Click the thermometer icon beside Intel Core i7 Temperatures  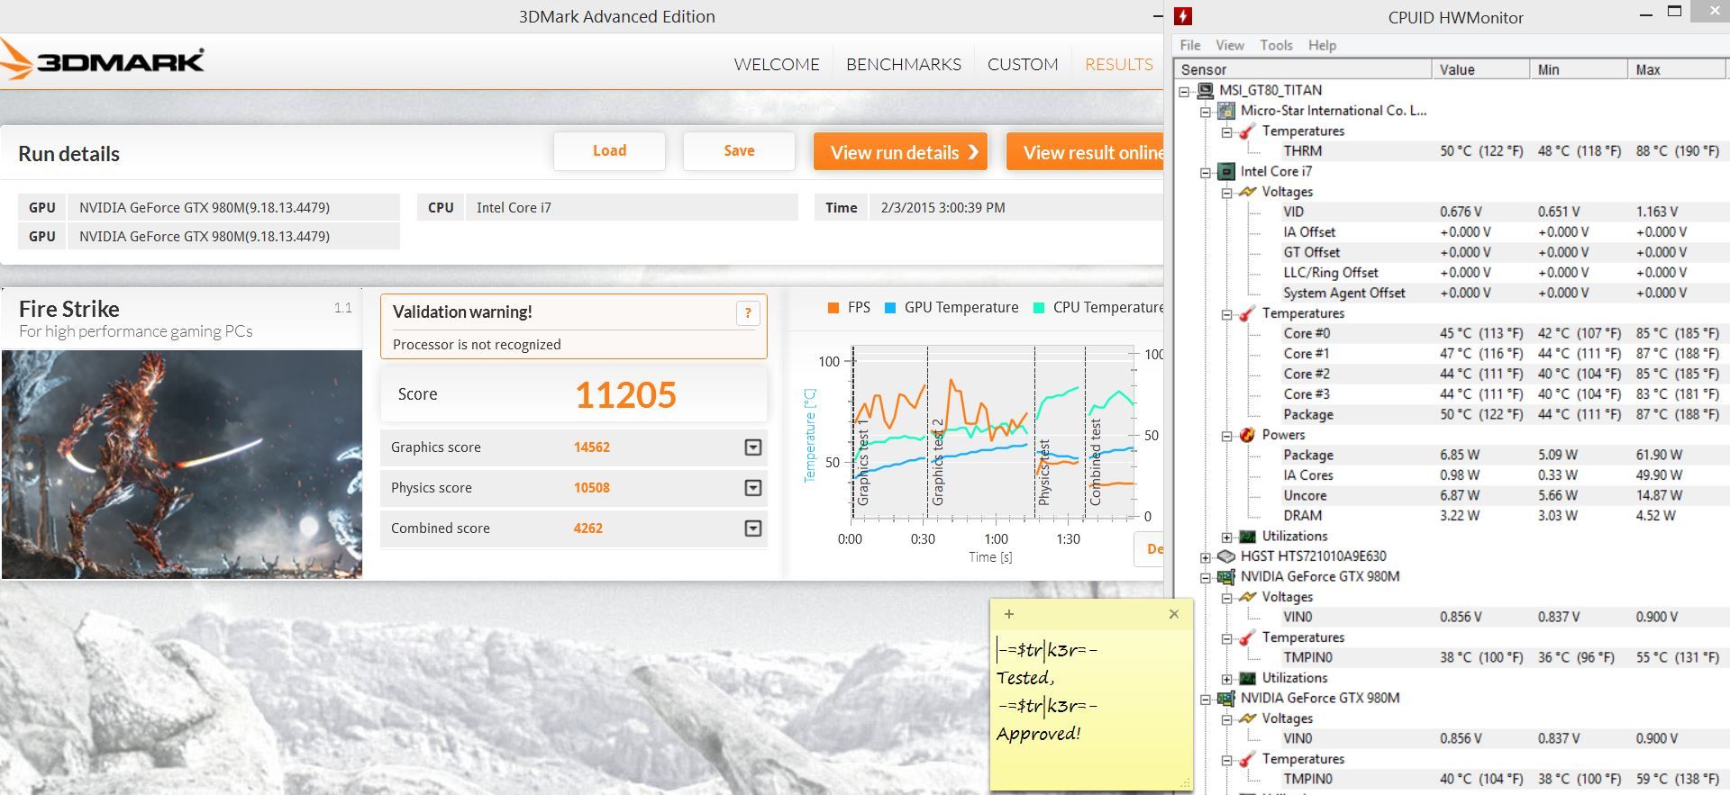1248,313
